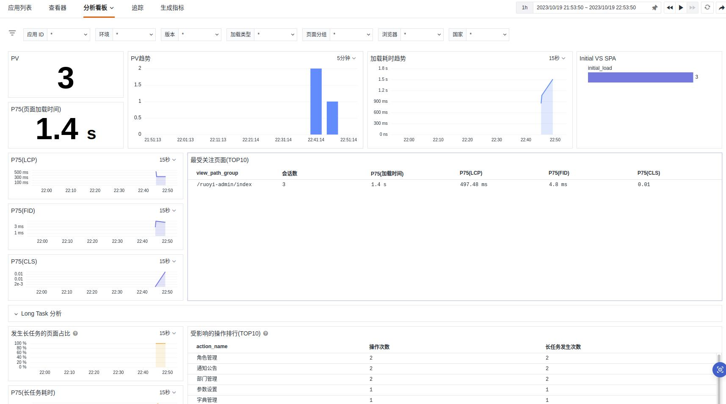Show help for 受影响的操作排行(TOP10)

(265, 333)
